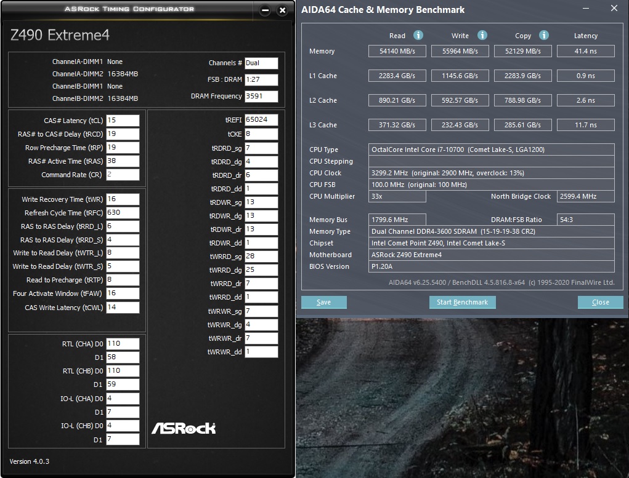Viewport: 629px width, 478px height.
Task: Click the Save button in AIDA64
Action: coord(323,302)
